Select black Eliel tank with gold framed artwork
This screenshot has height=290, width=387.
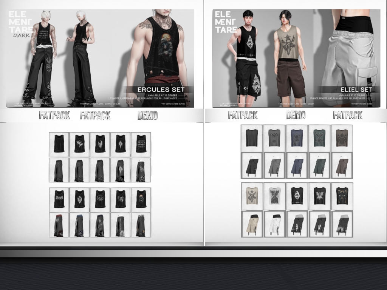click(342, 196)
